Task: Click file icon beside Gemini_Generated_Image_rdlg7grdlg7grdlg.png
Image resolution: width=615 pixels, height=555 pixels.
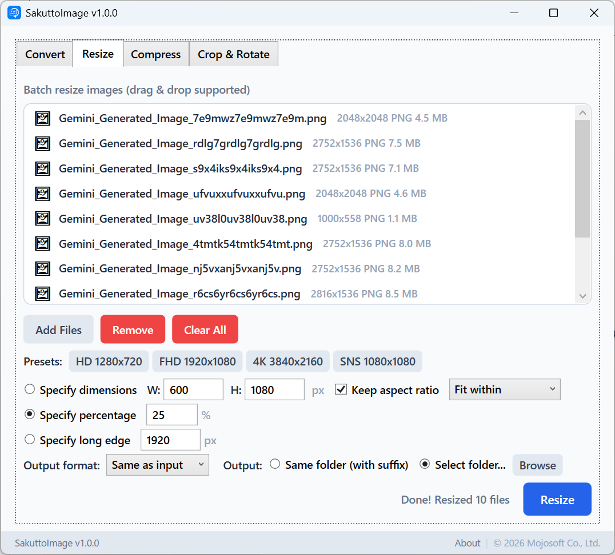Action: tap(43, 143)
